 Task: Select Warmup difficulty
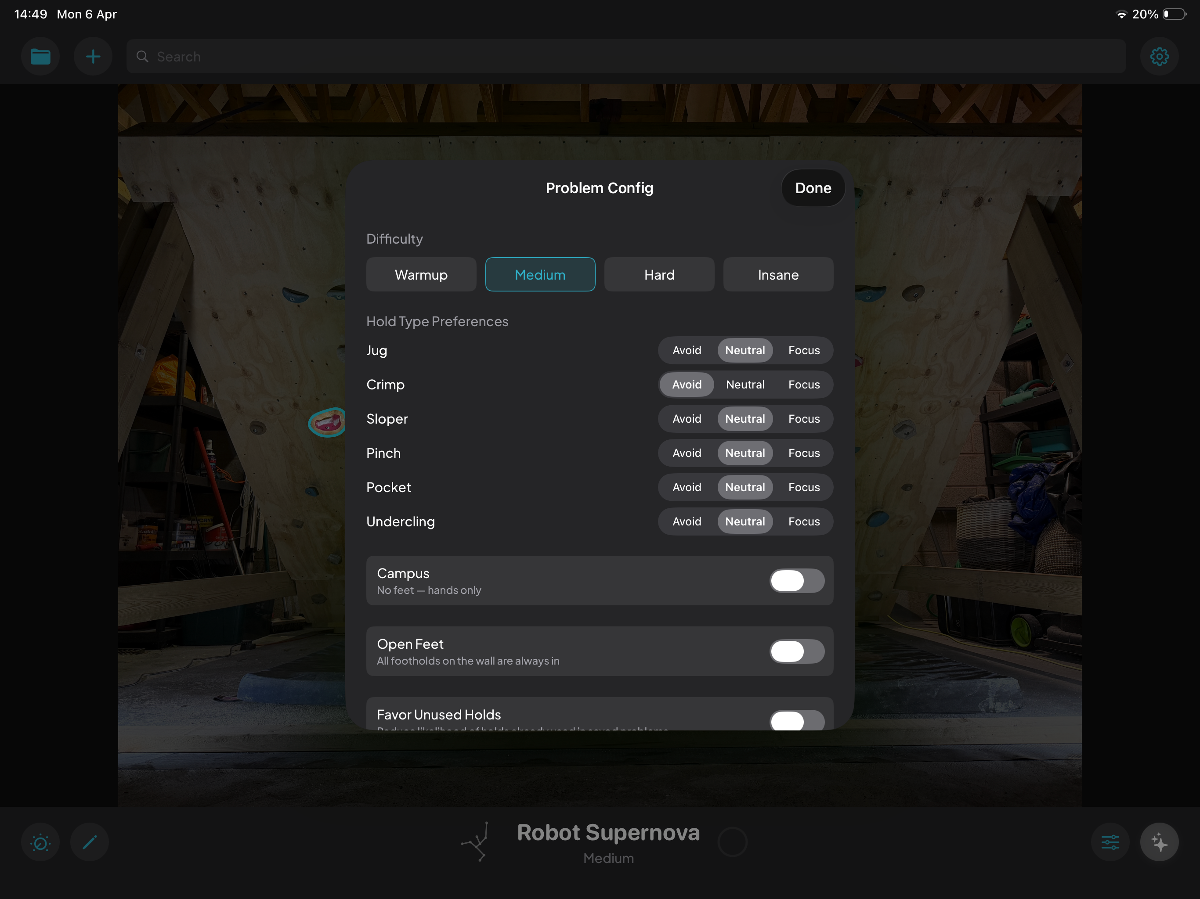[x=421, y=274]
